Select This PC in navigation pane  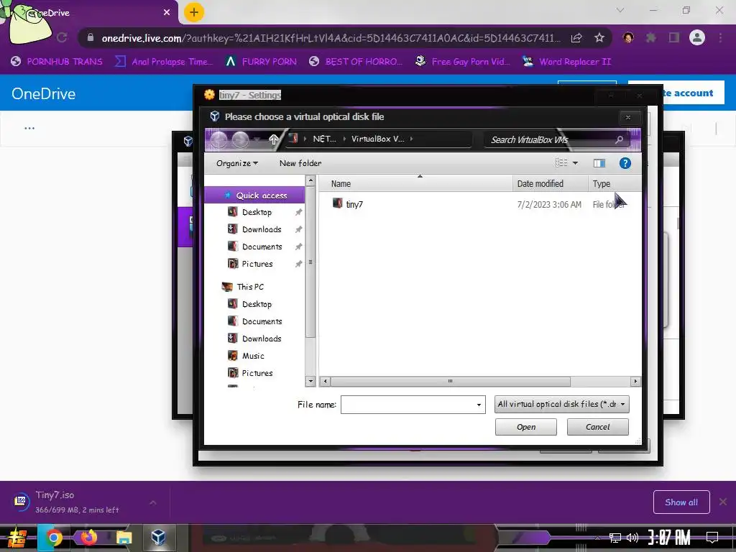pyautogui.click(x=249, y=287)
